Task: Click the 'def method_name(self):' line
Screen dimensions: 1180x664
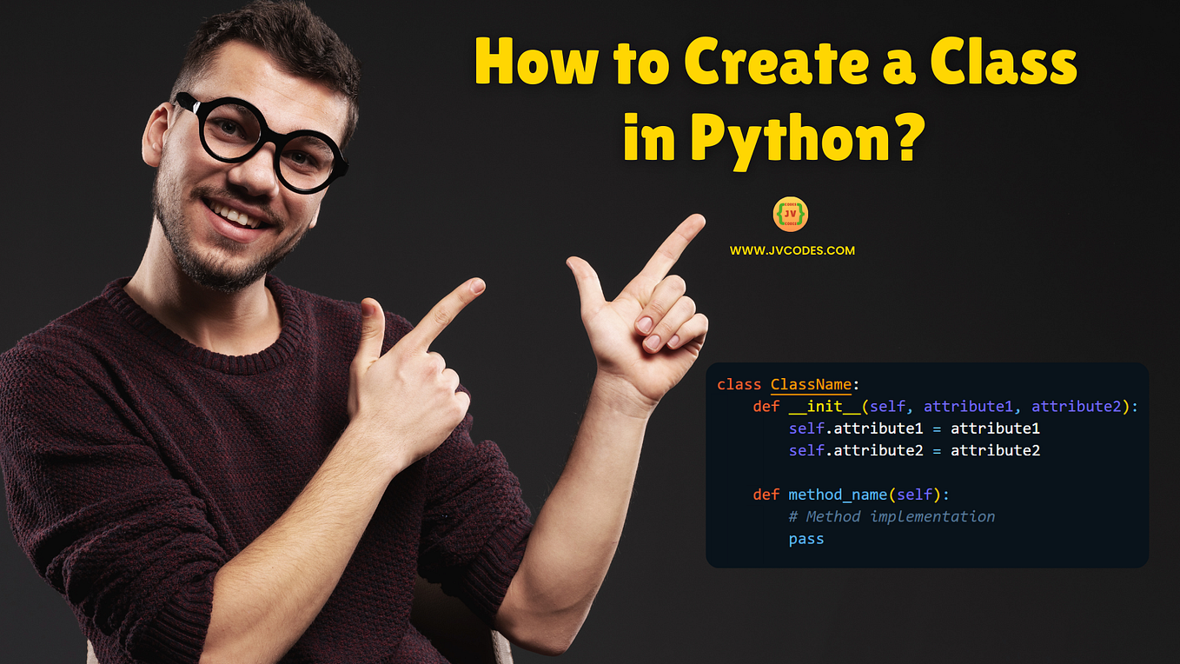Action: [852, 495]
